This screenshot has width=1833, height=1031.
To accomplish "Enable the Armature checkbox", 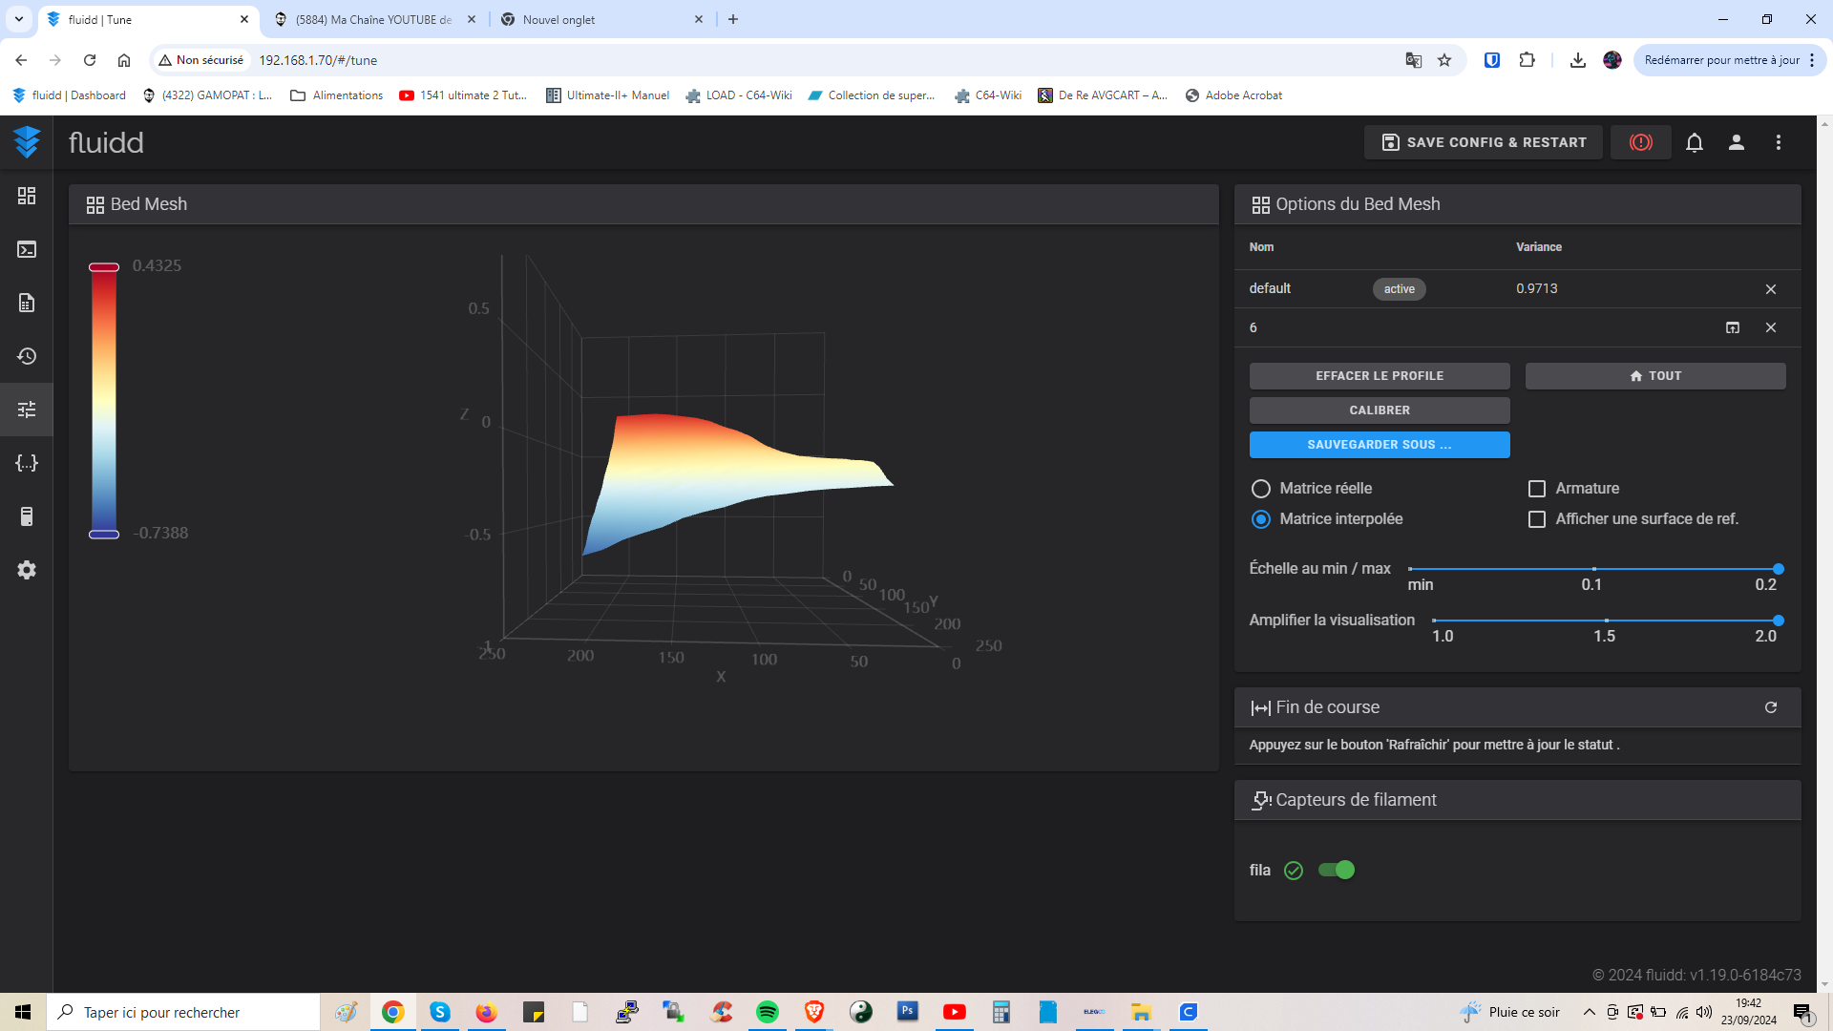I will 1536,489.
